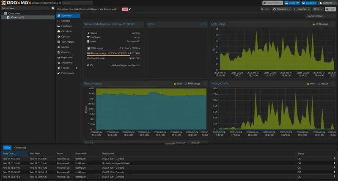Open the Server View dropdown
This screenshot has width=338, height=181.
coord(25,8)
